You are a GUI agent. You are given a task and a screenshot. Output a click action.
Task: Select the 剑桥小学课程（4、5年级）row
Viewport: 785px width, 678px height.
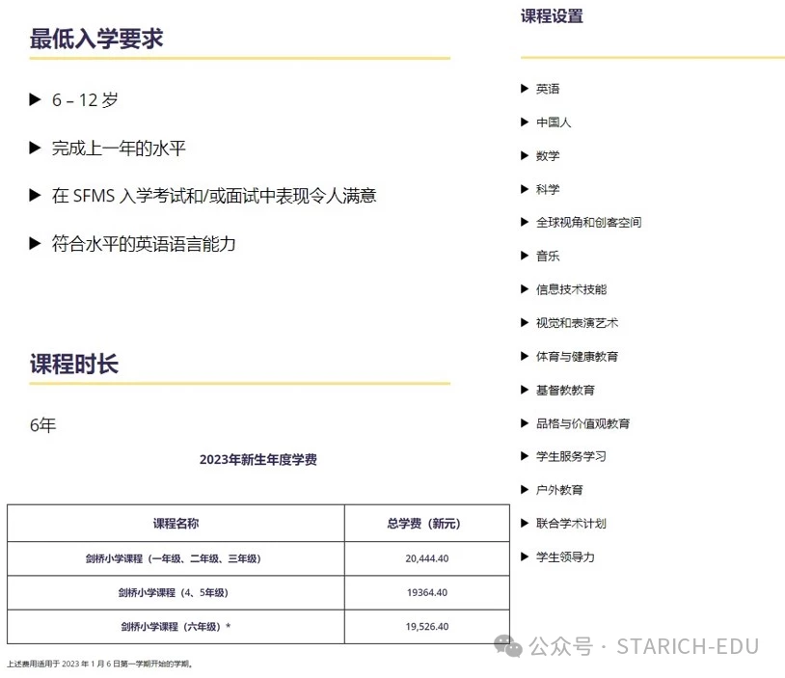click(258, 592)
